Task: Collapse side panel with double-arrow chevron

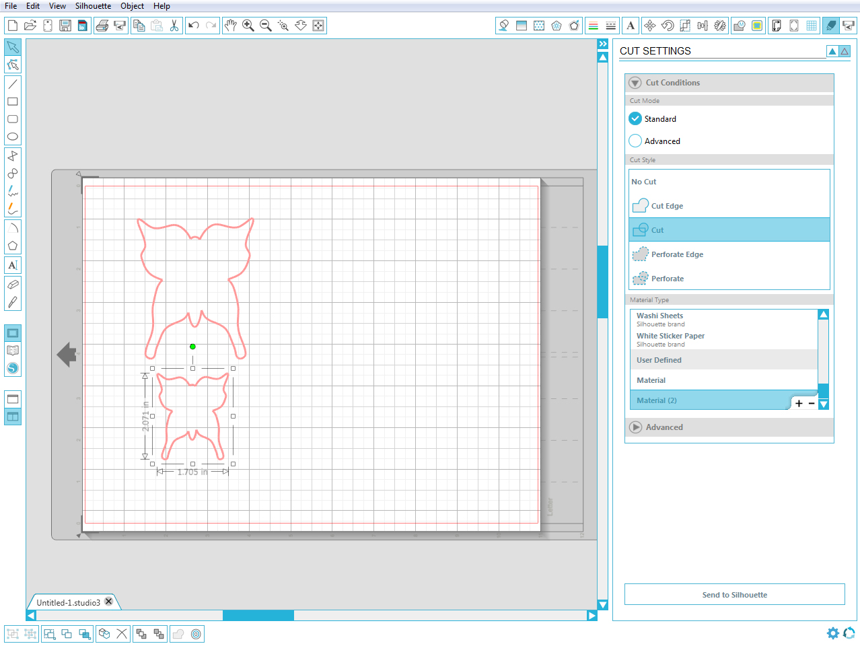Action: [x=603, y=44]
